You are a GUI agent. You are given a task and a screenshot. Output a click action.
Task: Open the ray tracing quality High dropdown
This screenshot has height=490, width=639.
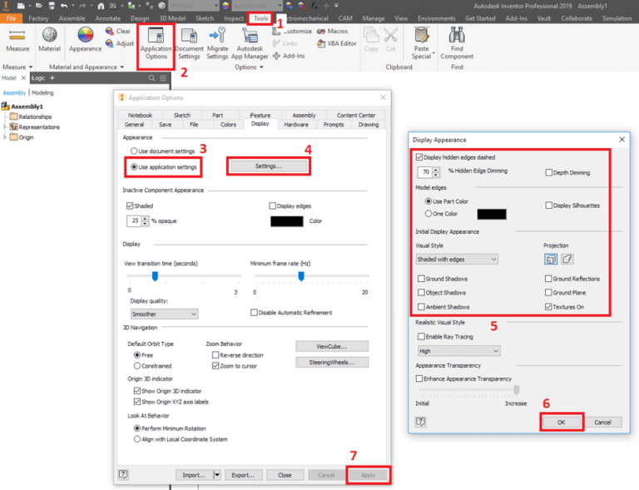click(x=459, y=351)
